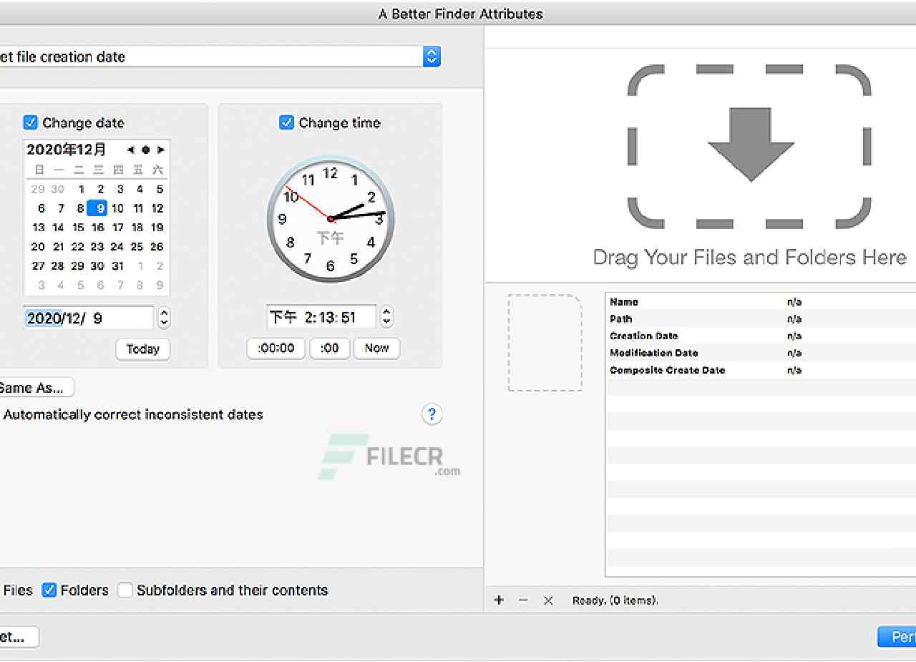Select December 12 in the calendar

157,208
